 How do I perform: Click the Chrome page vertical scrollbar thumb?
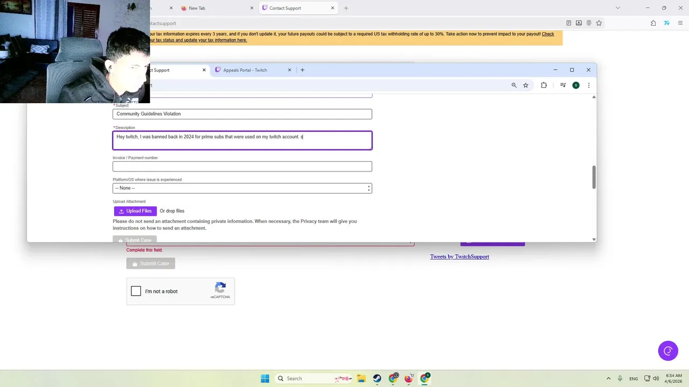pyautogui.click(x=594, y=177)
